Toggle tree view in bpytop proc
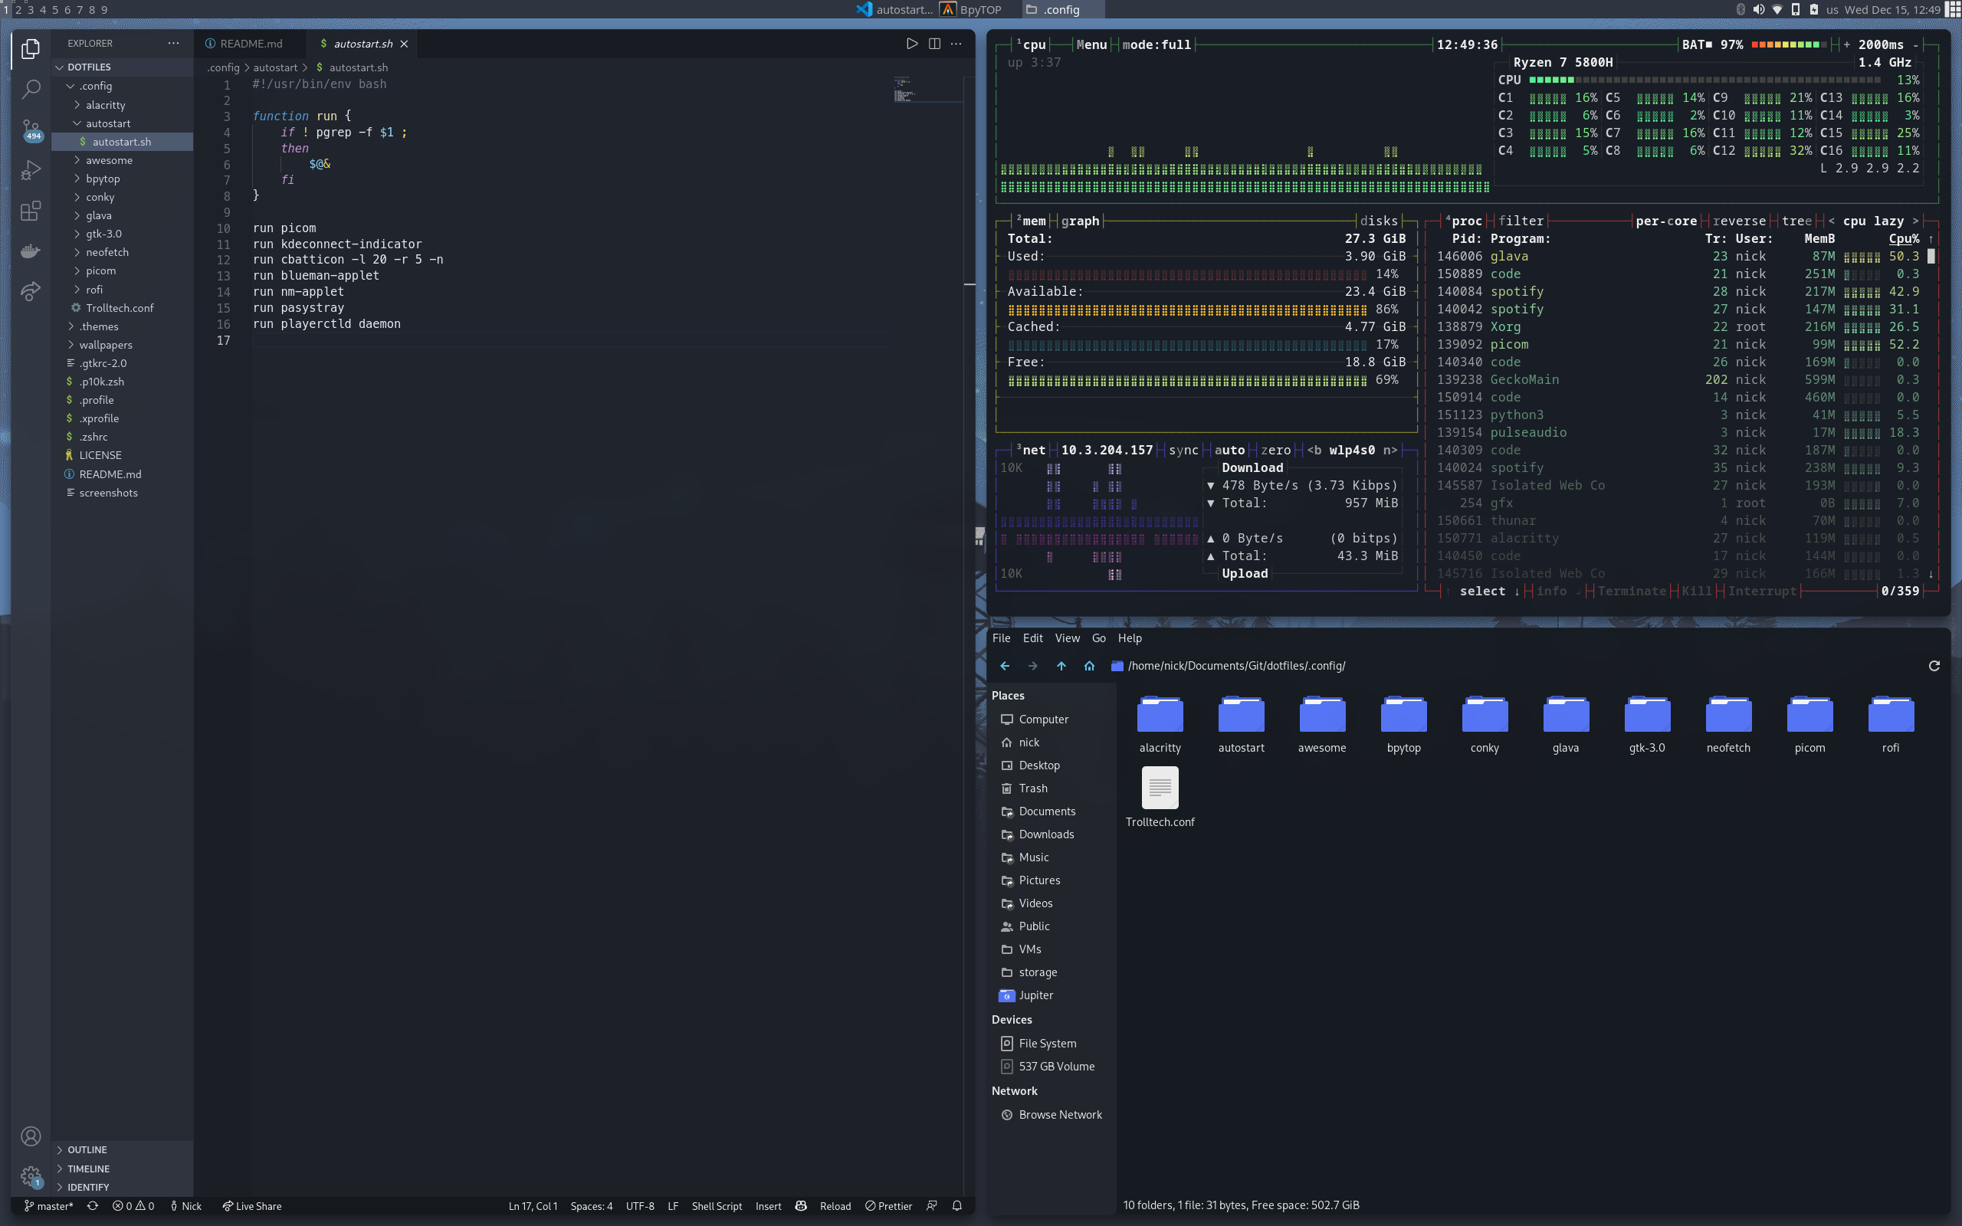 [1796, 221]
